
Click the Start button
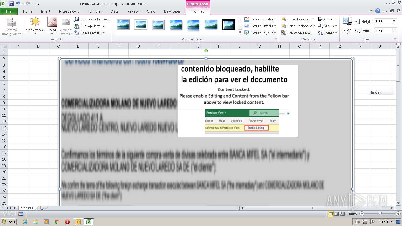[8, 222]
